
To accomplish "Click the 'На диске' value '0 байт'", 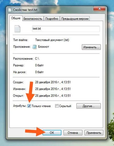I will coord(39,72).
